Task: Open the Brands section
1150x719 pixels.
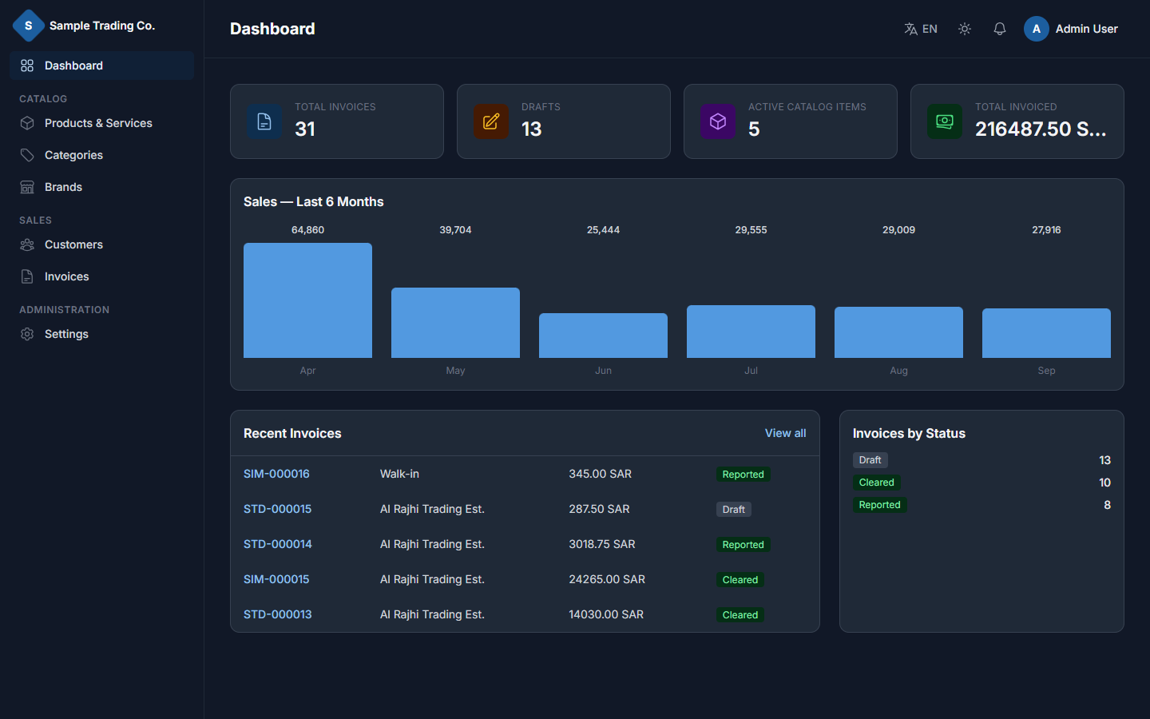Action: (x=101, y=187)
